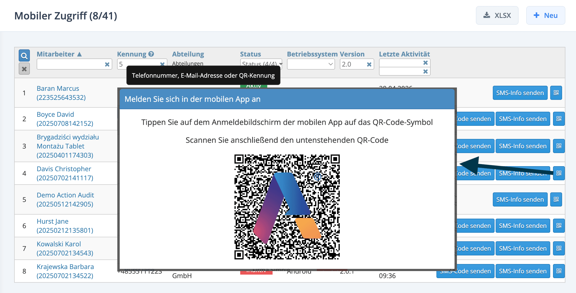Send SMS-Code to Kowalski Karol
576x293 pixels.
tap(475, 248)
